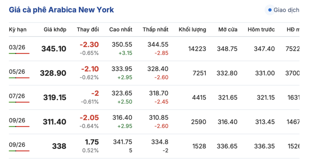Image resolution: width=317 pixels, height=161 pixels.
Task: Click the price range bar under 07/26
Action: tap(19, 102)
